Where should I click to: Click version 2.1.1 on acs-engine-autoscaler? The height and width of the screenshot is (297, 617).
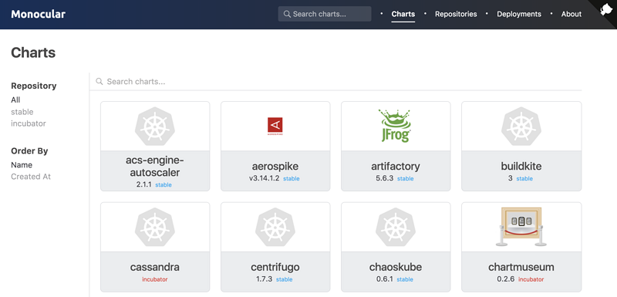pyautogui.click(x=144, y=184)
